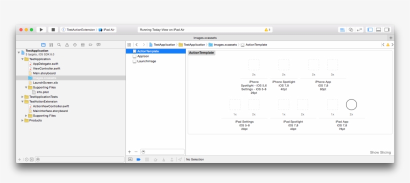The image size is (410, 183).
Task: Open the Symbol navigator
Action: point(51,44)
